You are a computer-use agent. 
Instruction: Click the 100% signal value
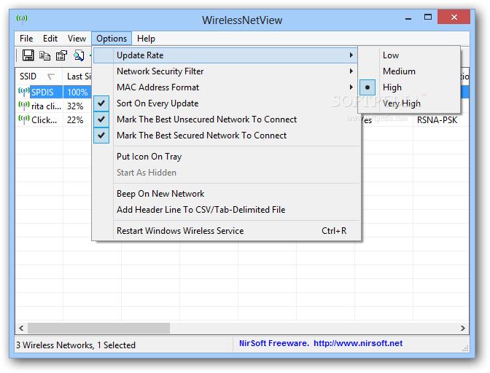[x=77, y=92]
